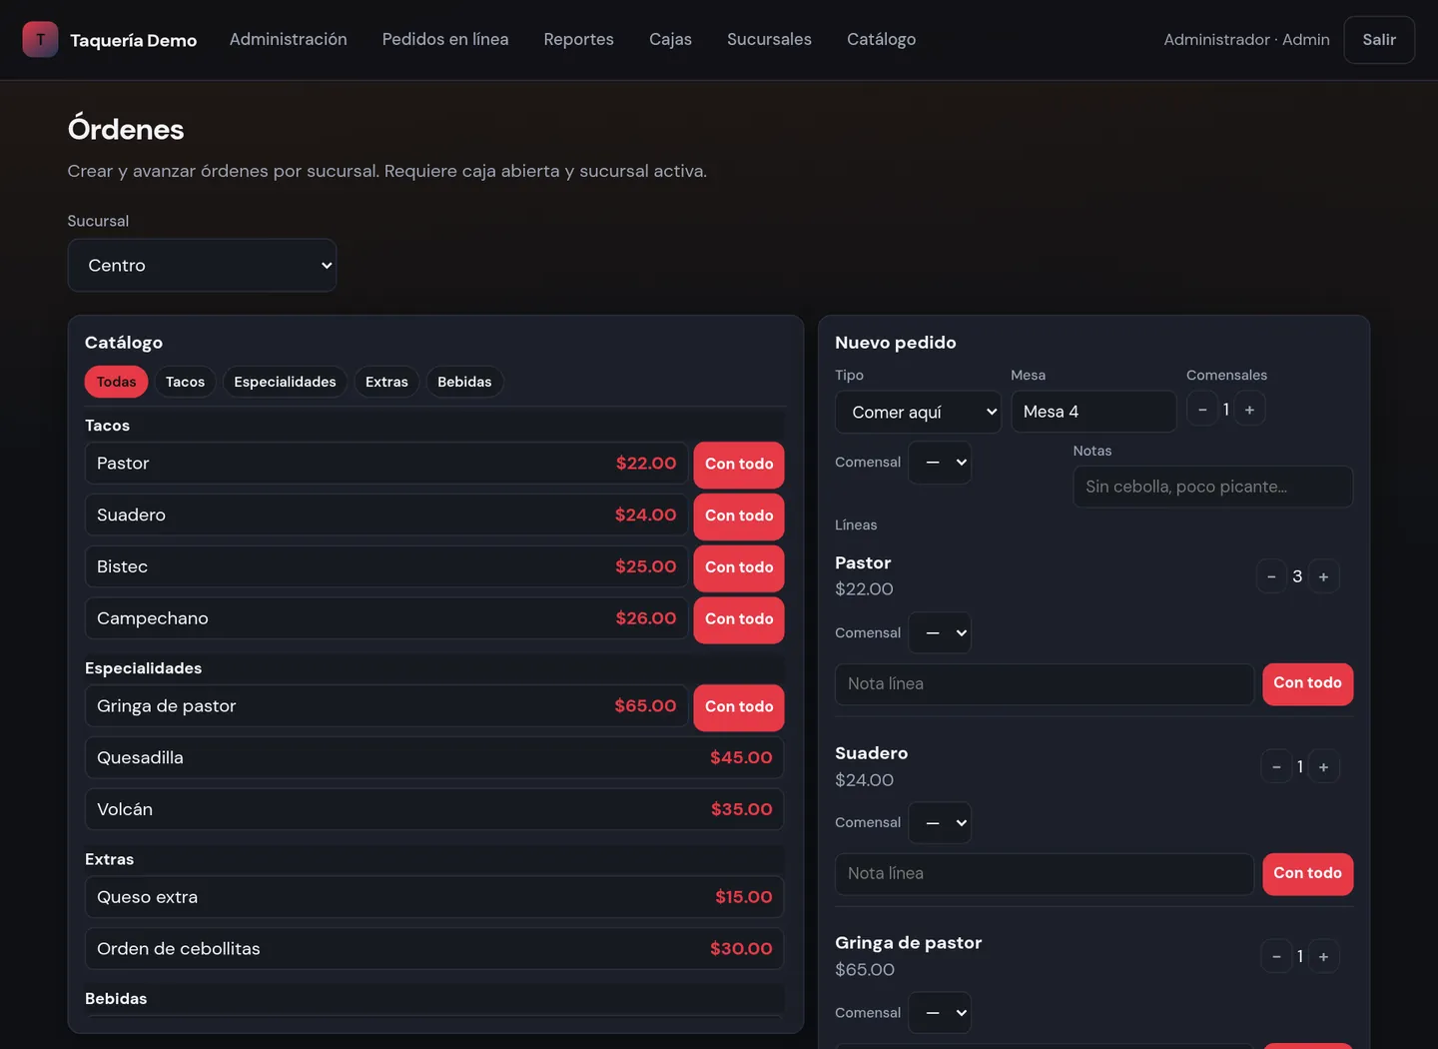Filter catalog by Tacos

click(x=185, y=382)
